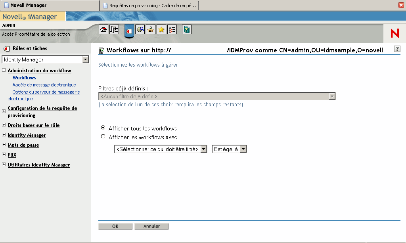Click the Rôles et tâches header icon
The image size is (406, 243).
click(x=6, y=48)
